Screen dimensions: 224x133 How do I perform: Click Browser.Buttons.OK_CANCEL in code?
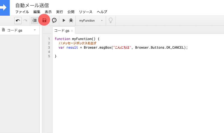[x=160, y=47]
